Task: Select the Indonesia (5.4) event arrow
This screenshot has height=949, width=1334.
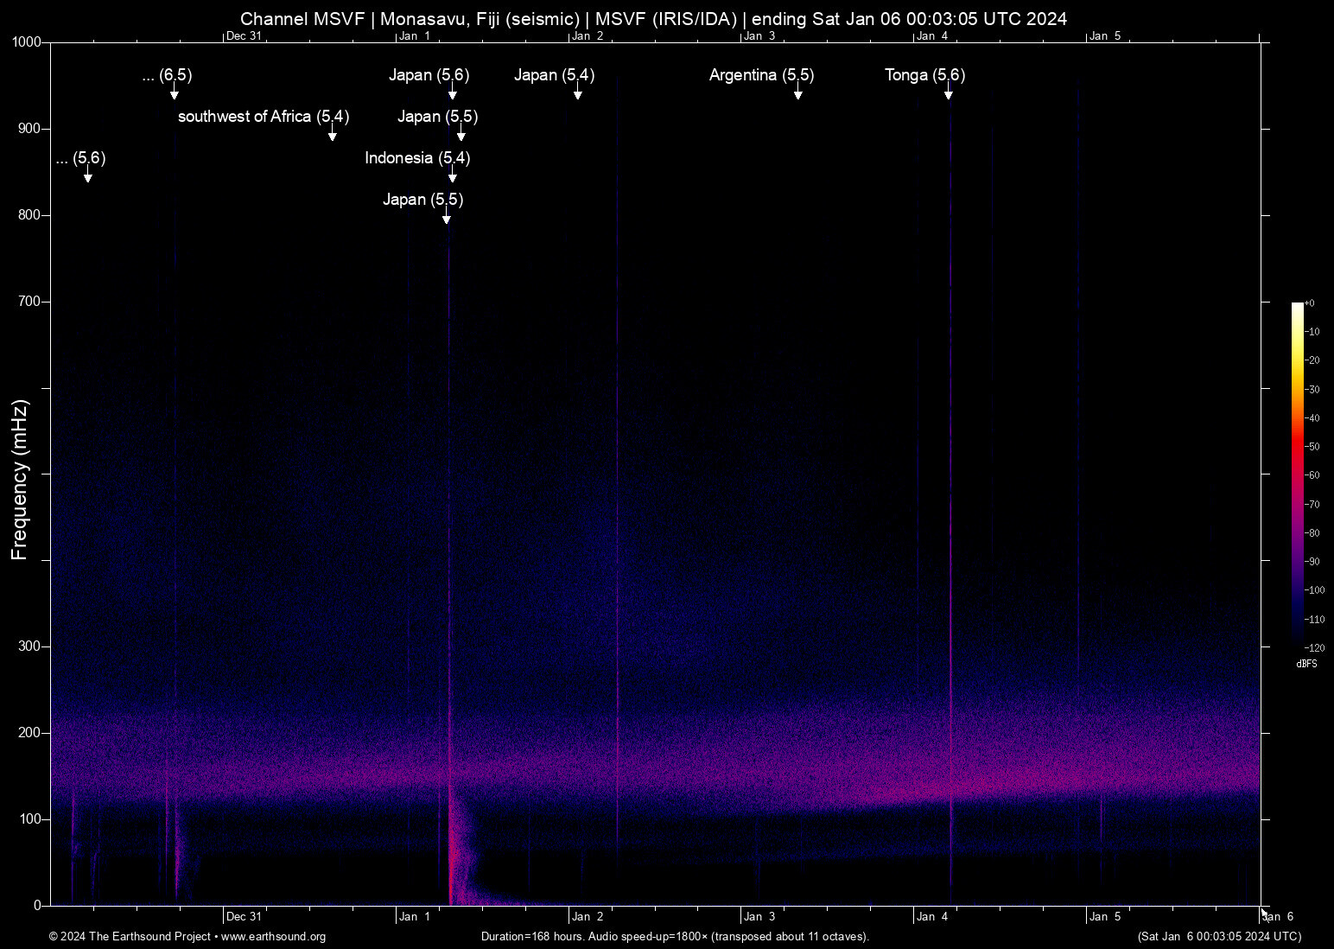Action: (451, 173)
